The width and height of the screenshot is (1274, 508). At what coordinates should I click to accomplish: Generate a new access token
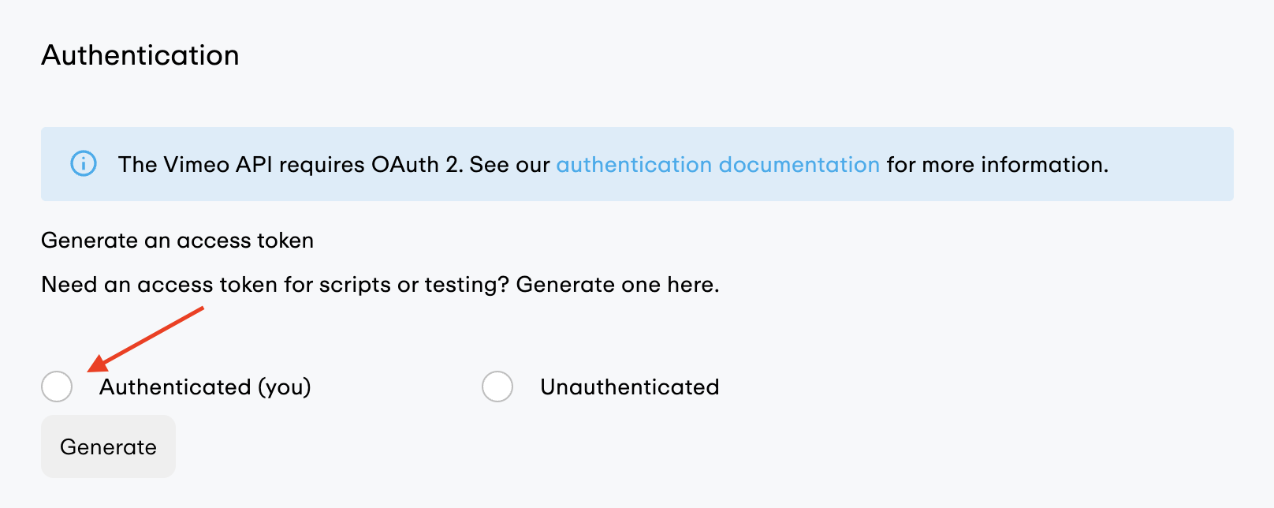coord(108,446)
